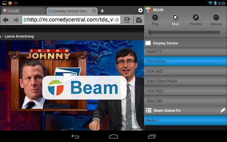Screen dimensions: 227x142
Task: Click the site icon in the URL bar
Action: (x=25, y=20)
